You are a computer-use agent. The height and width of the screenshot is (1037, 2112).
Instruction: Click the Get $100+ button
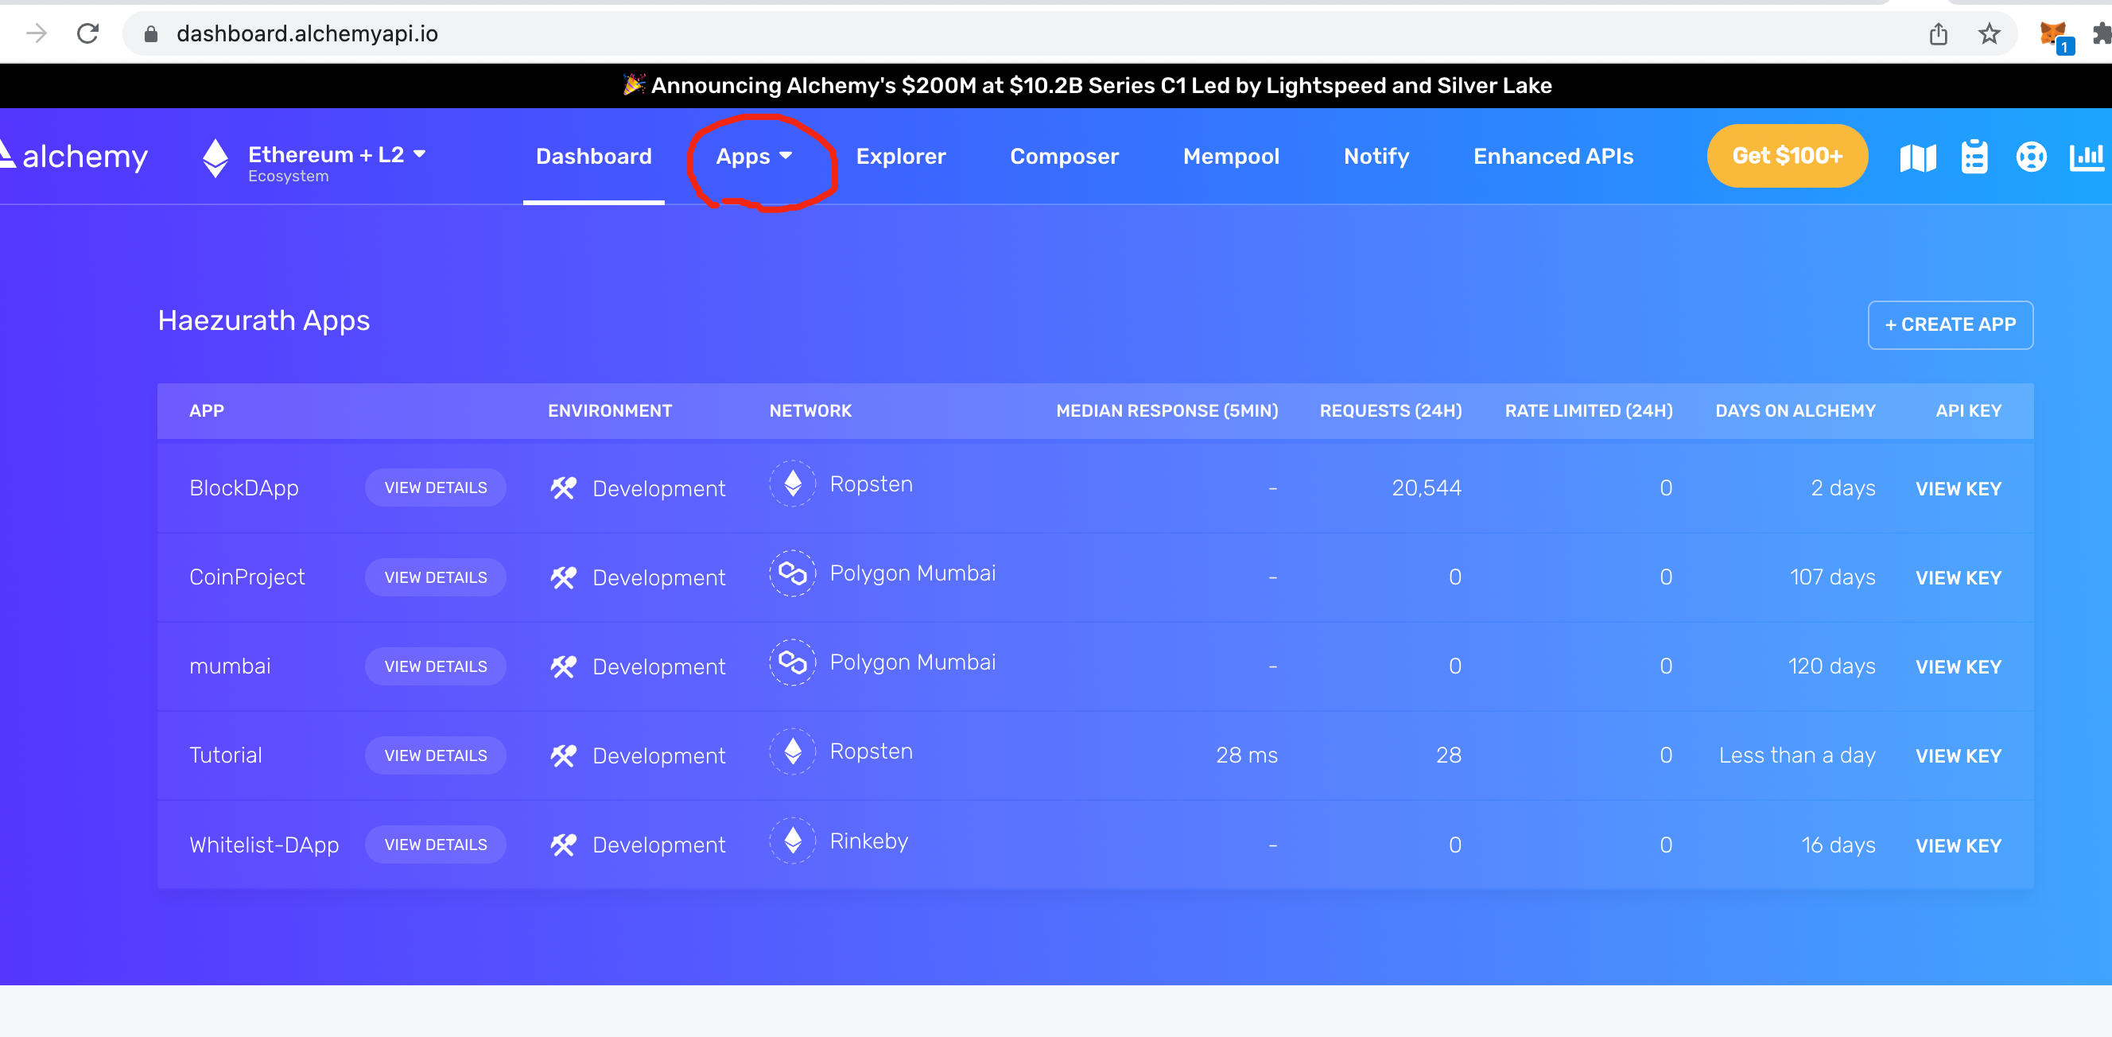(x=1788, y=156)
